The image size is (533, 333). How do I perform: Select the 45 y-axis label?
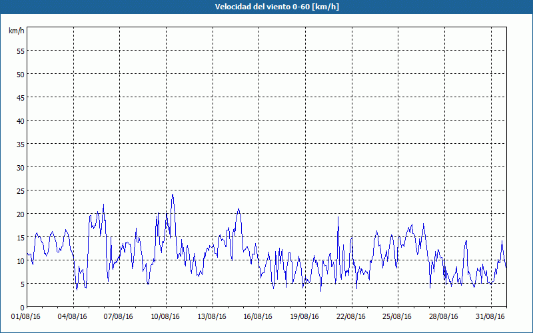pos(21,97)
